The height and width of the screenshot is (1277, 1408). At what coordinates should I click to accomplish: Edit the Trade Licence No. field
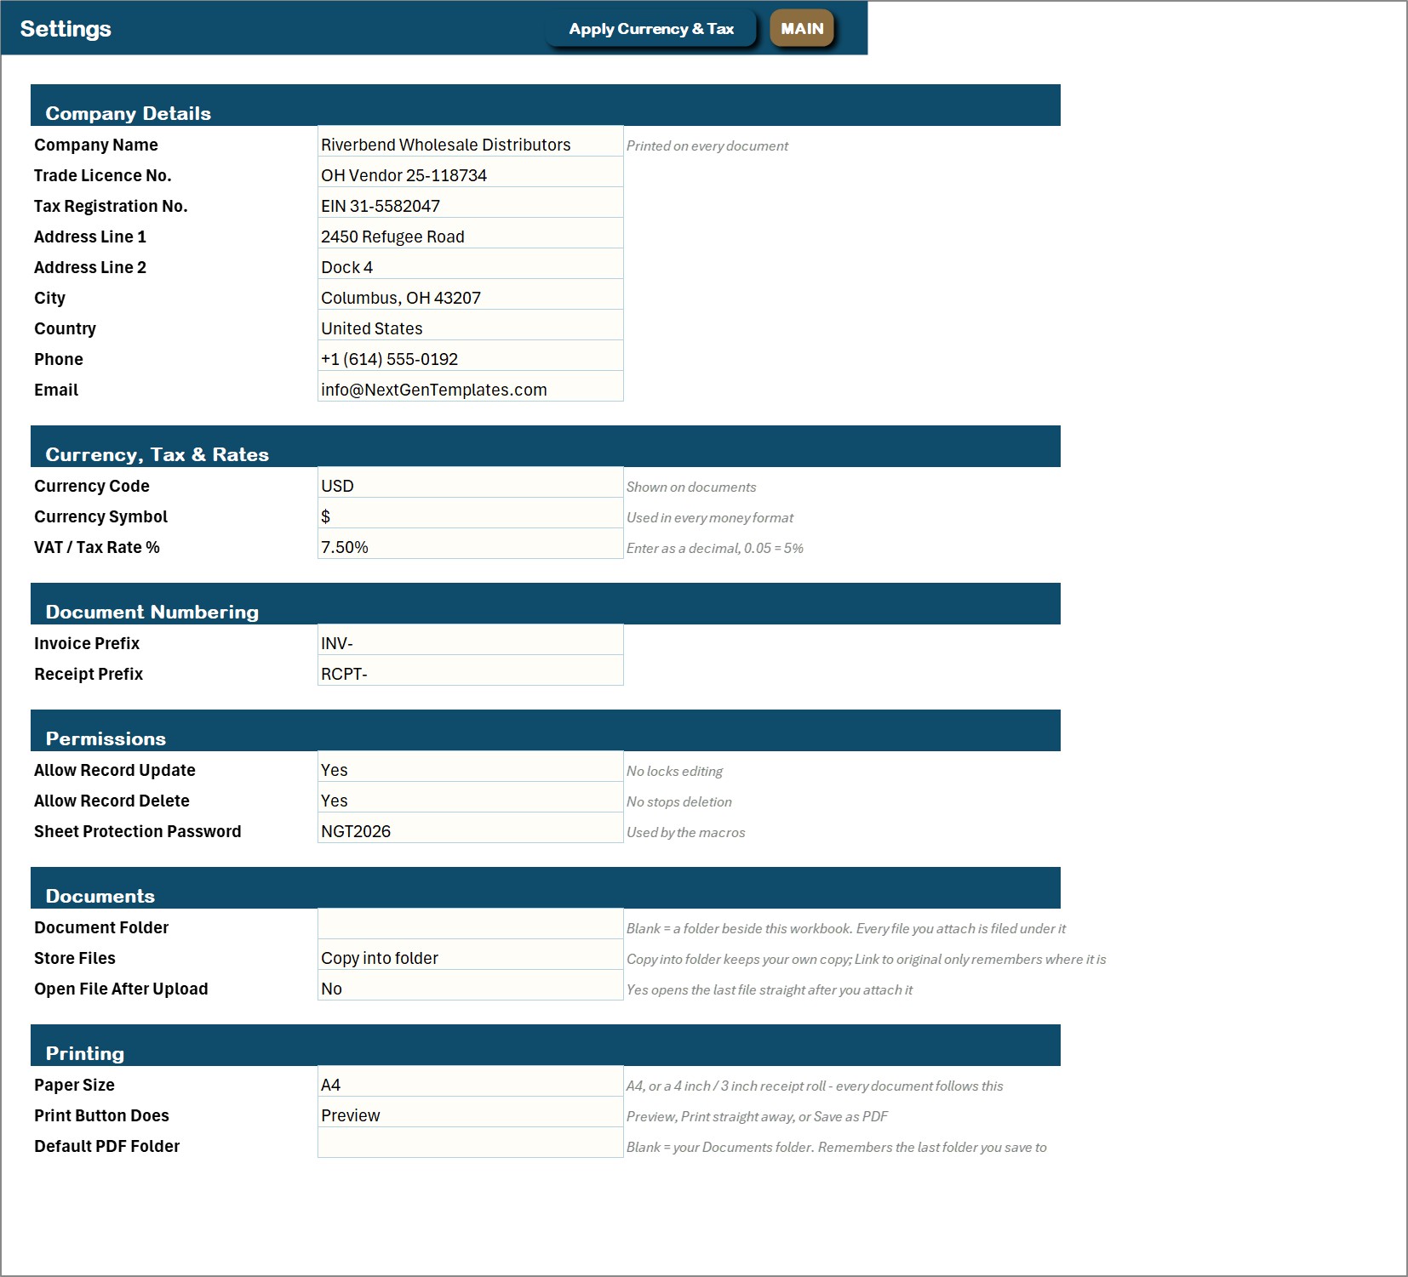click(x=470, y=172)
